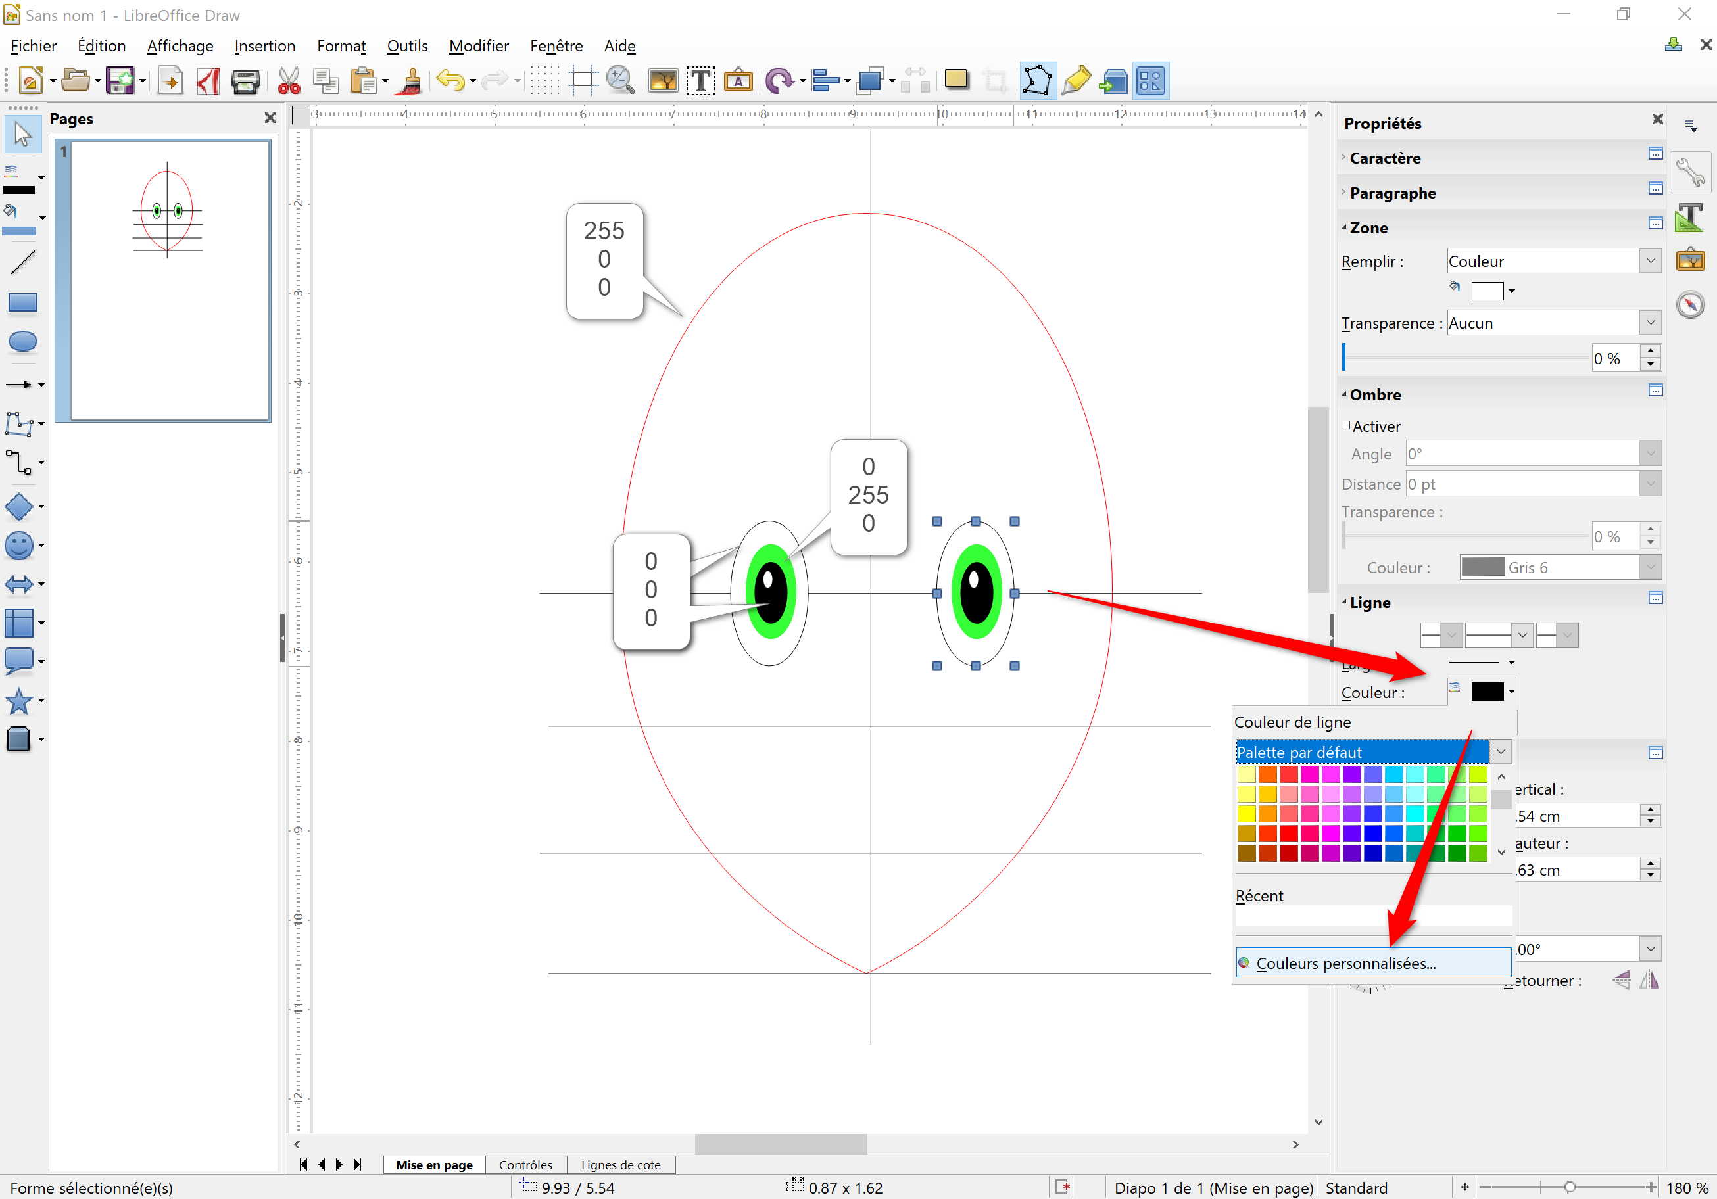Click the Save document icon
Image resolution: width=1717 pixels, height=1199 pixels.
(120, 80)
